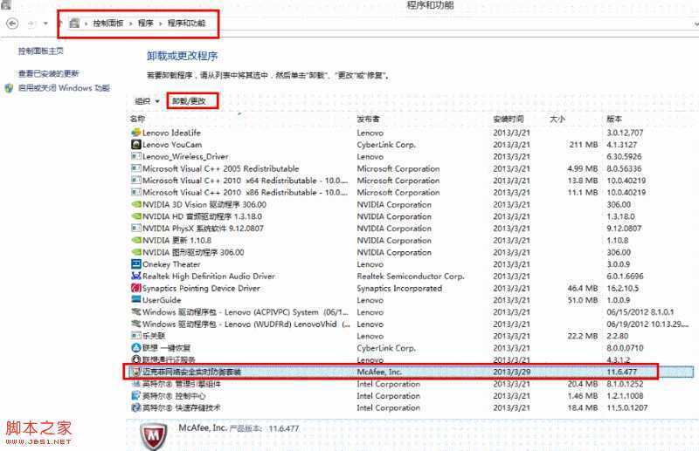The image size is (699, 451).
Task: Click the 211 MB size value
Action: pos(584,145)
